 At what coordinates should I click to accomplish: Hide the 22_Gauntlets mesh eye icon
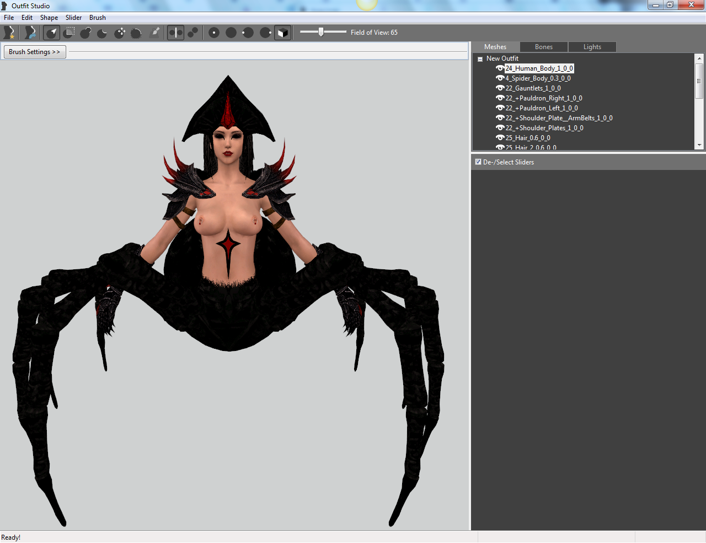[500, 88]
